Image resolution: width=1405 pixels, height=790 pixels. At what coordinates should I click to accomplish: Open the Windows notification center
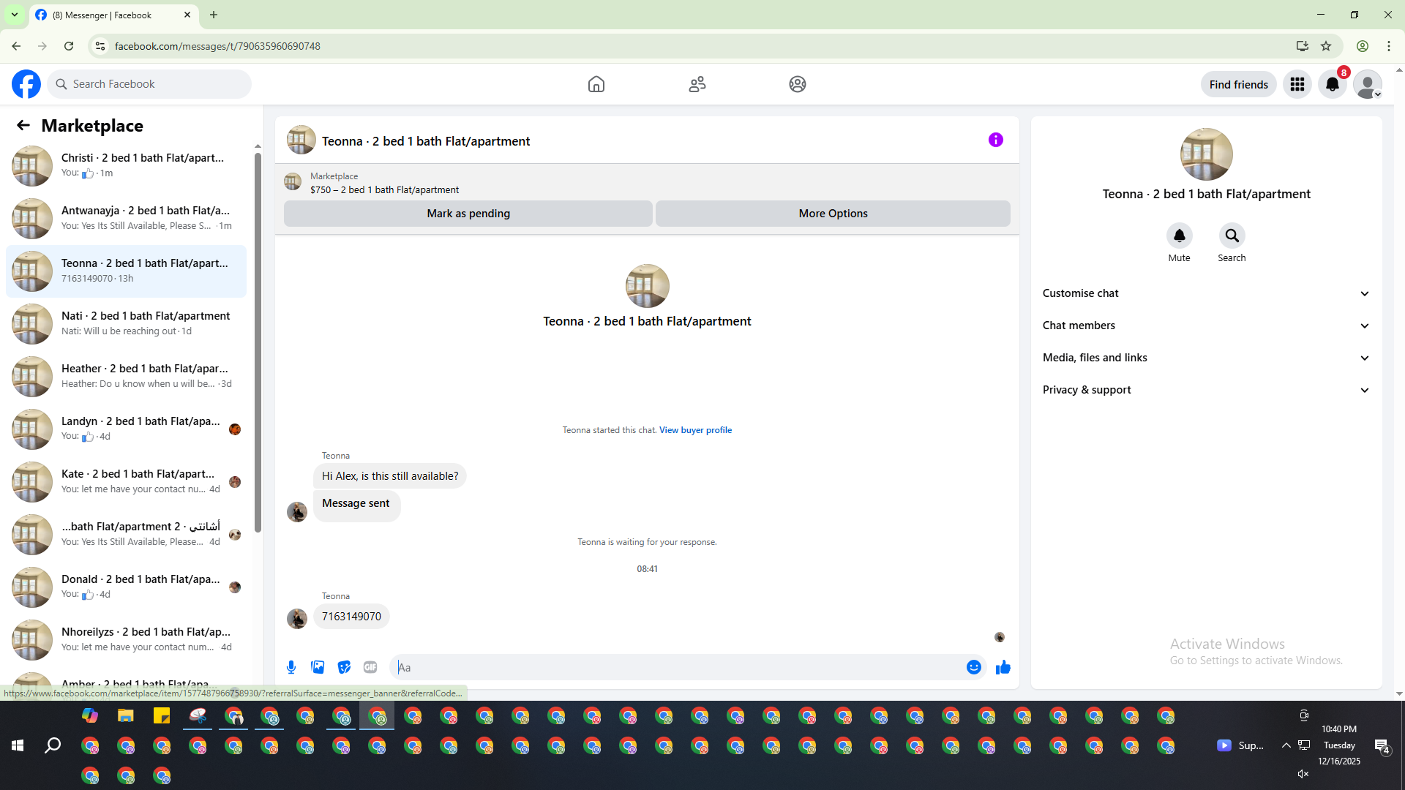click(1382, 745)
